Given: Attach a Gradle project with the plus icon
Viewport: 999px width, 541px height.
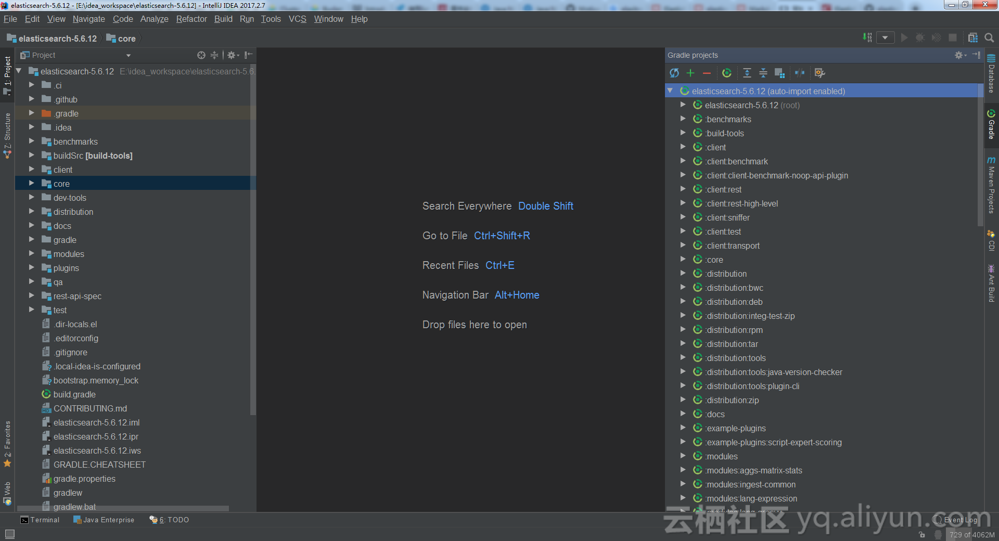Looking at the screenshot, I should click(x=690, y=73).
